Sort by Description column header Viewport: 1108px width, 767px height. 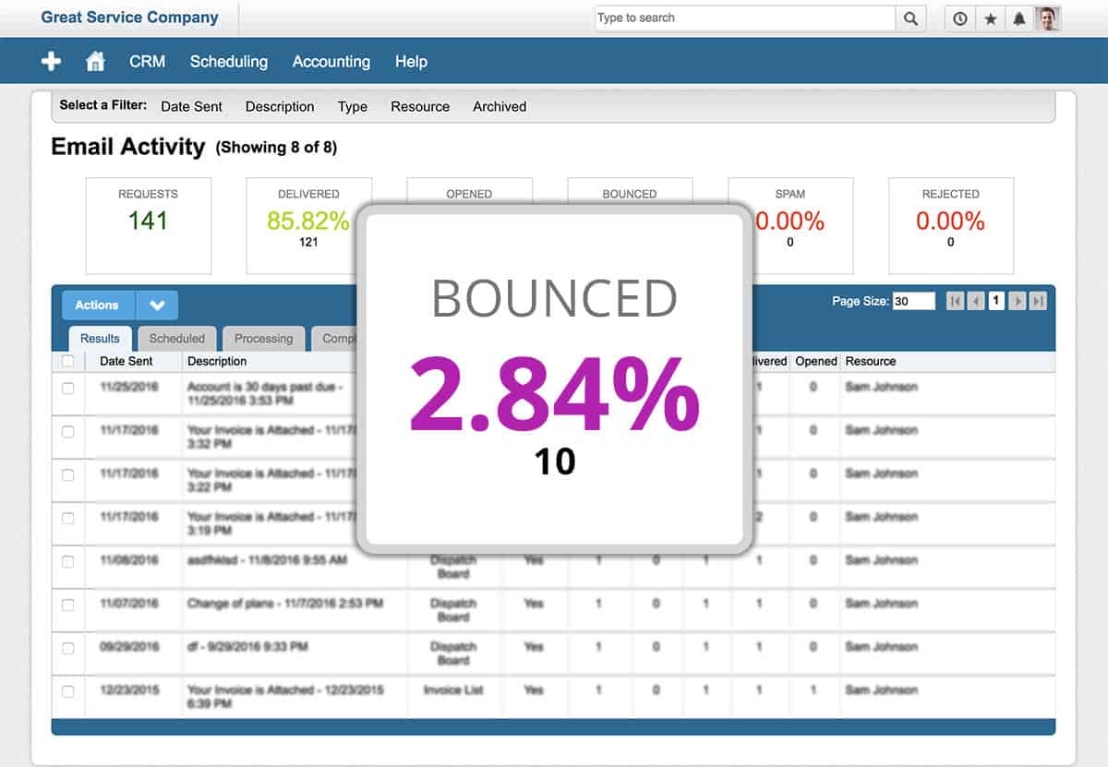point(217,362)
